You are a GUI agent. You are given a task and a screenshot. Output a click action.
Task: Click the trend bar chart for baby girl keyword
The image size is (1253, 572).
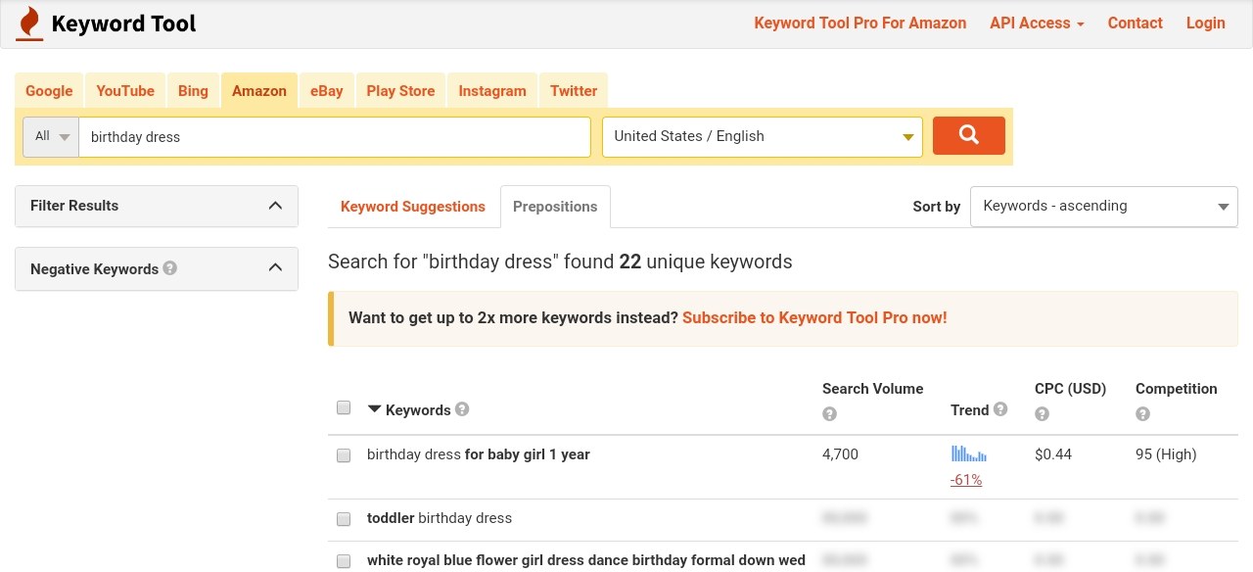click(969, 453)
